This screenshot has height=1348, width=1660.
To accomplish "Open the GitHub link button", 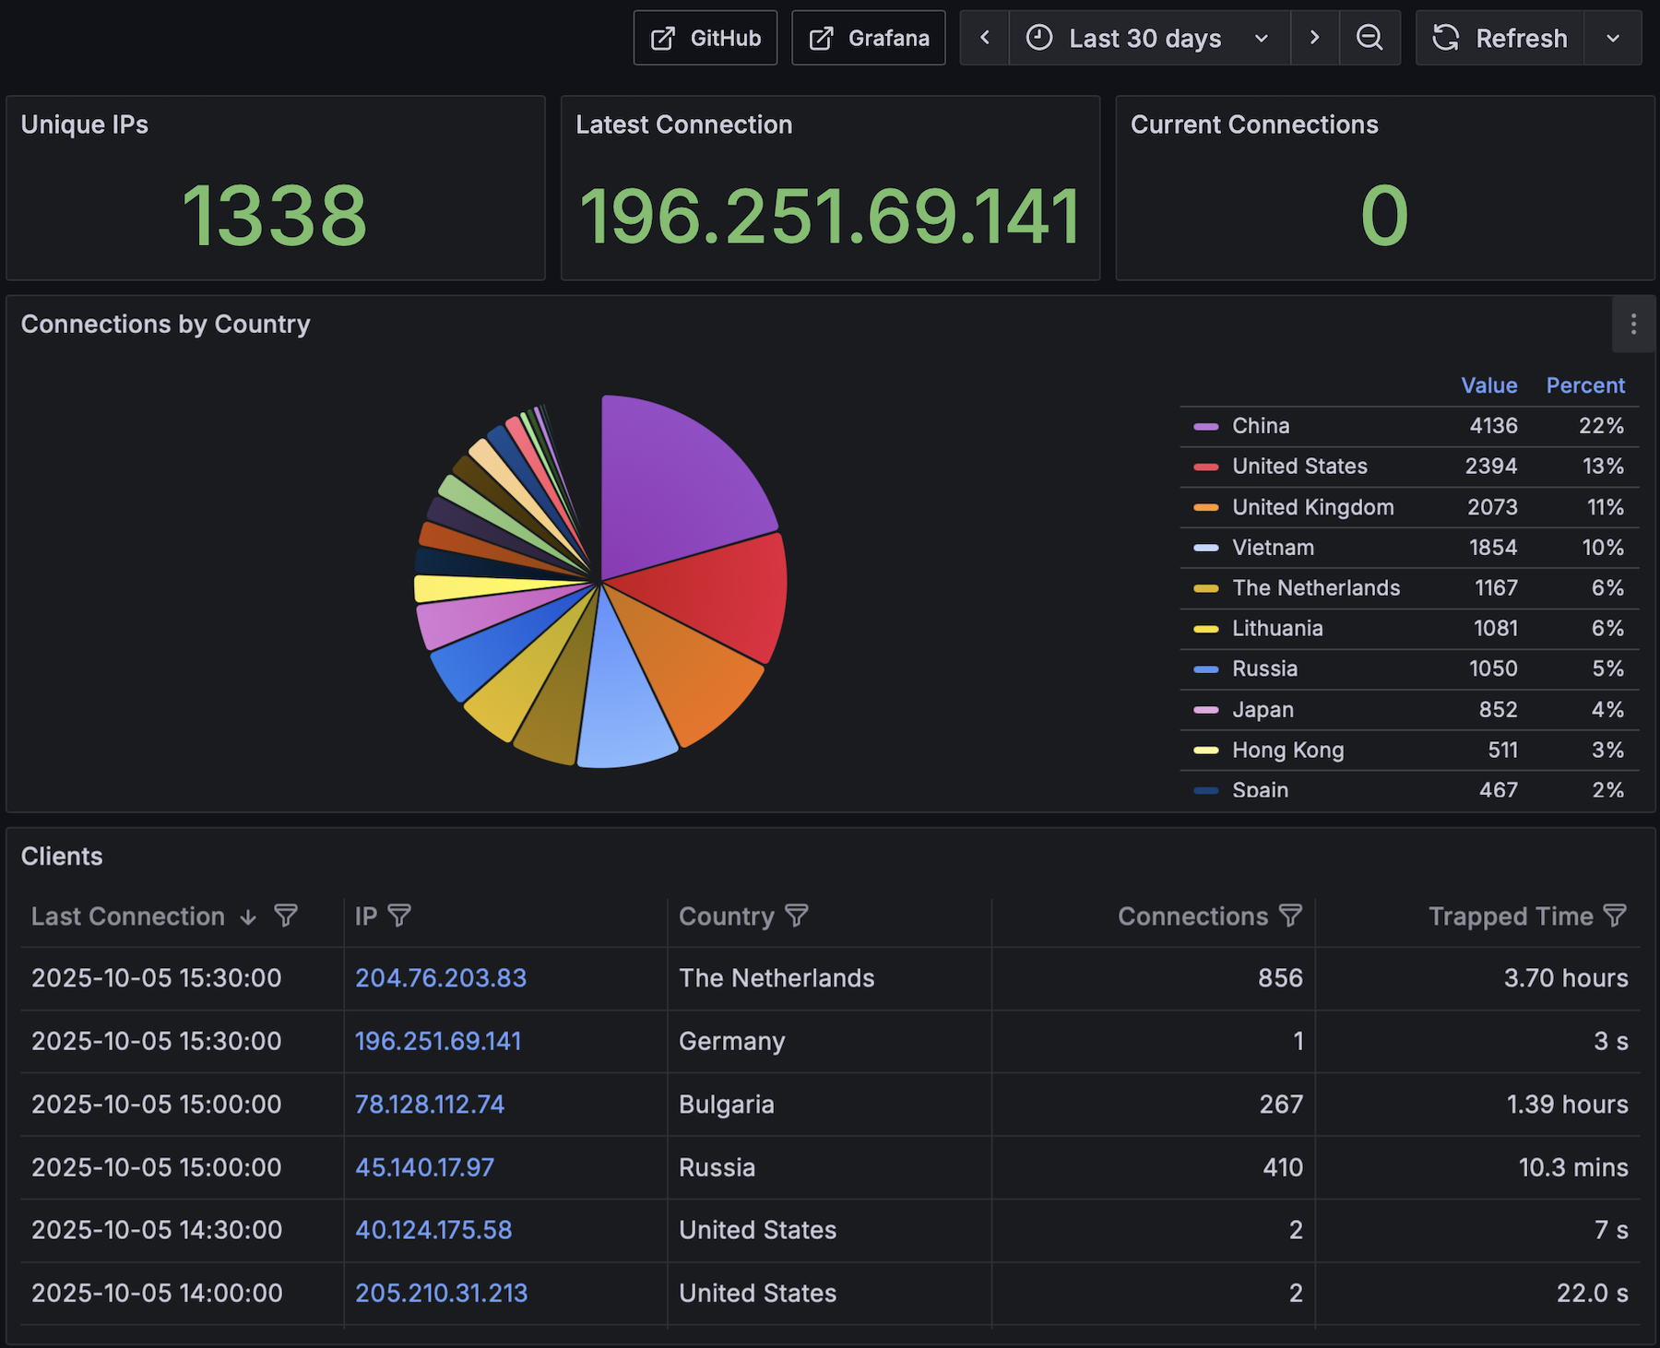I will tap(705, 38).
